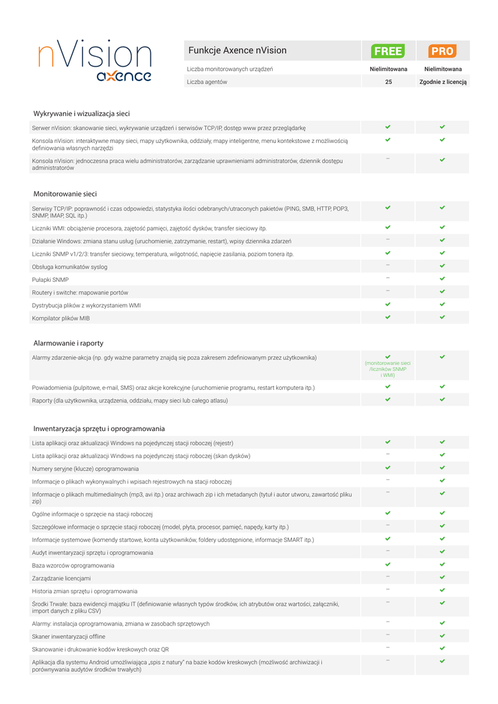Click the nVision Axence logo
This screenshot has width=498, height=704.
tap(95, 62)
